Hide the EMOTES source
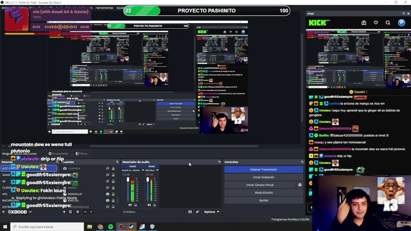The width and height of the screenshot is (411, 231). (x=108, y=201)
